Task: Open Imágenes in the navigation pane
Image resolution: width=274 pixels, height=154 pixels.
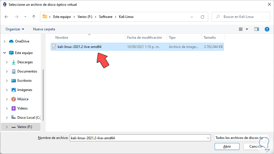Action: (25, 90)
